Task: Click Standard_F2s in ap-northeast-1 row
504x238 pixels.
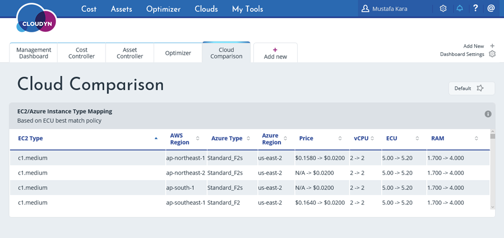Action: (225, 158)
